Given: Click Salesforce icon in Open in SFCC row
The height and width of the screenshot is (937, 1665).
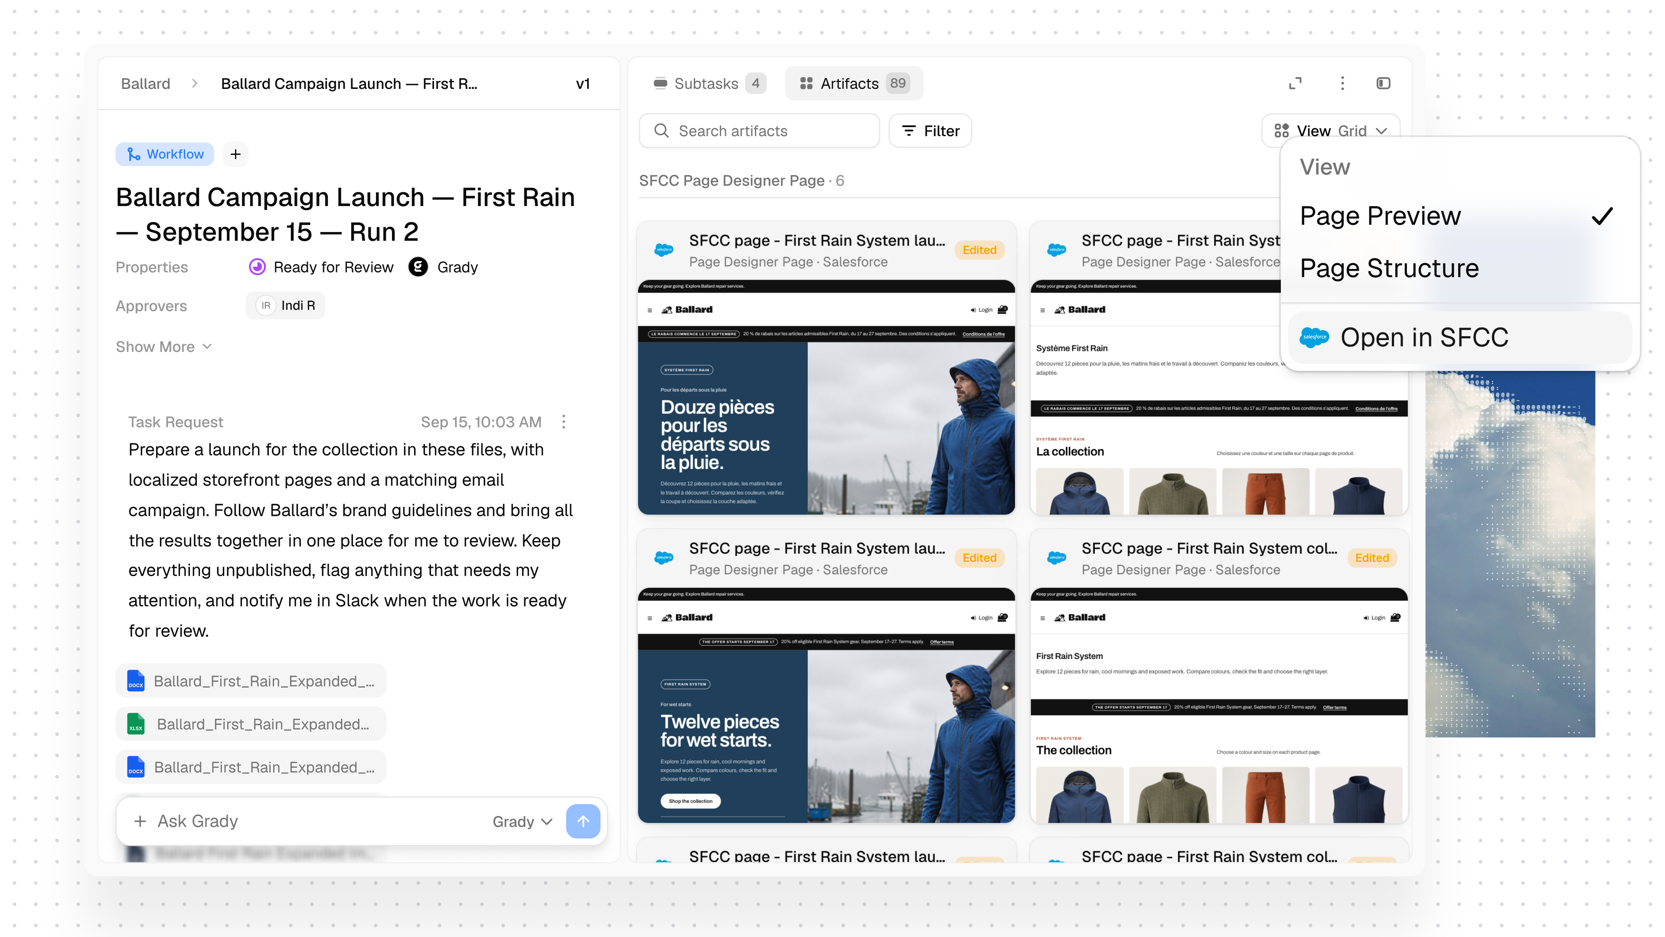Looking at the screenshot, I should (x=1314, y=337).
